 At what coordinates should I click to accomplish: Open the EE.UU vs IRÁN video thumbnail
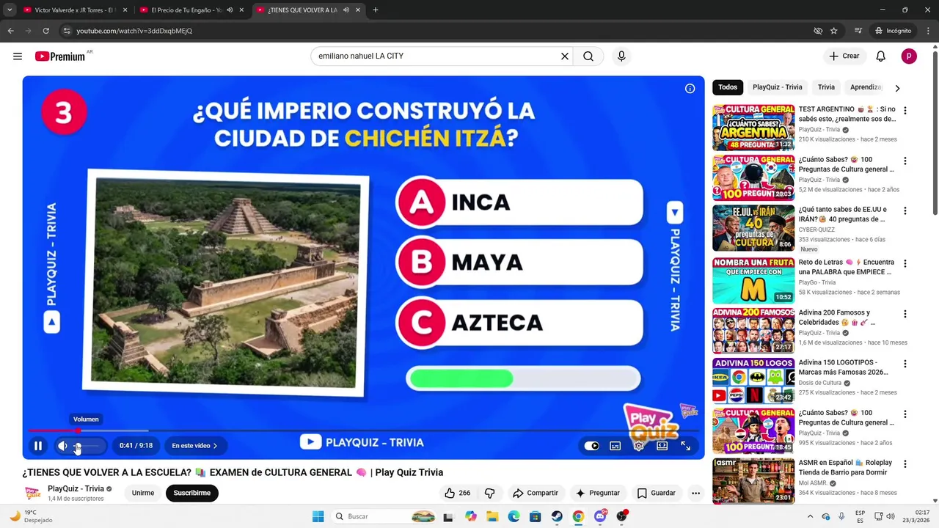pyautogui.click(x=753, y=228)
